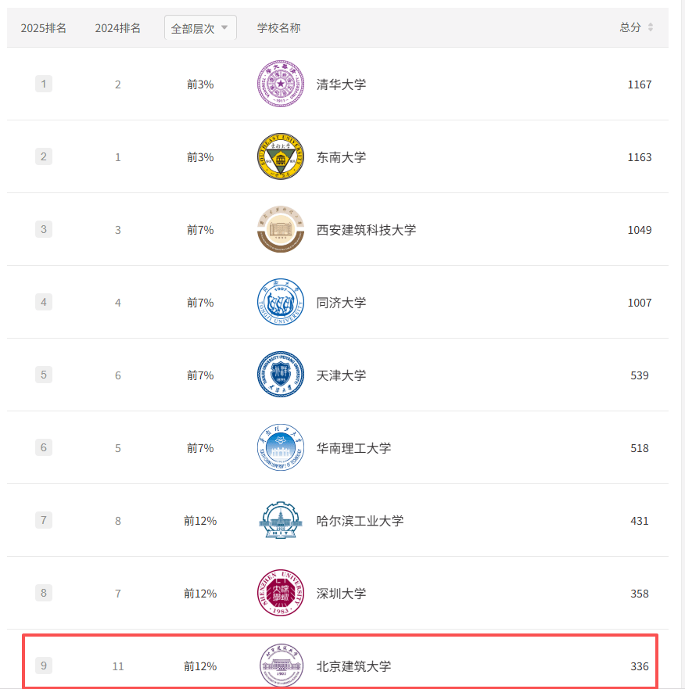Click the 2024排名 column header

point(118,27)
